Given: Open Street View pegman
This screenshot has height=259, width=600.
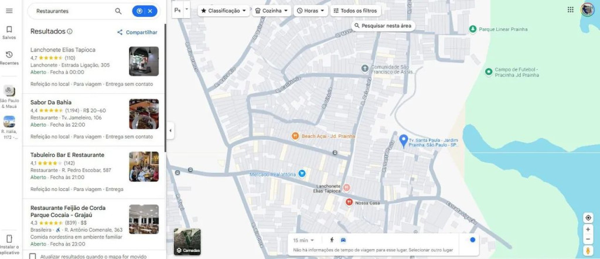Looking at the screenshot, I should [588, 251].
